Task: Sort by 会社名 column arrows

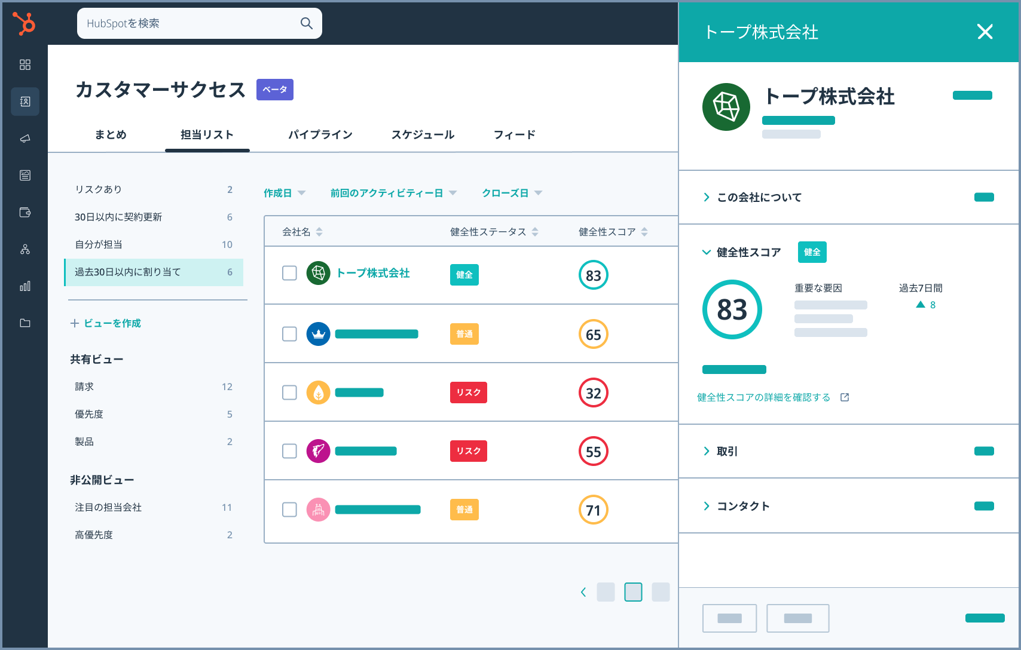Action: (x=319, y=232)
